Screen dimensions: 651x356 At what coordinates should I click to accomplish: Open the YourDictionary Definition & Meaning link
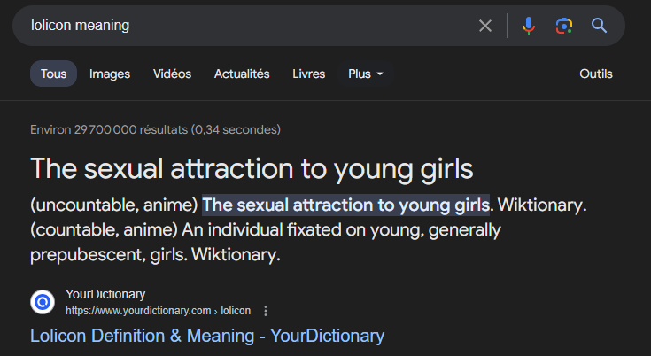pyautogui.click(x=207, y=336)
